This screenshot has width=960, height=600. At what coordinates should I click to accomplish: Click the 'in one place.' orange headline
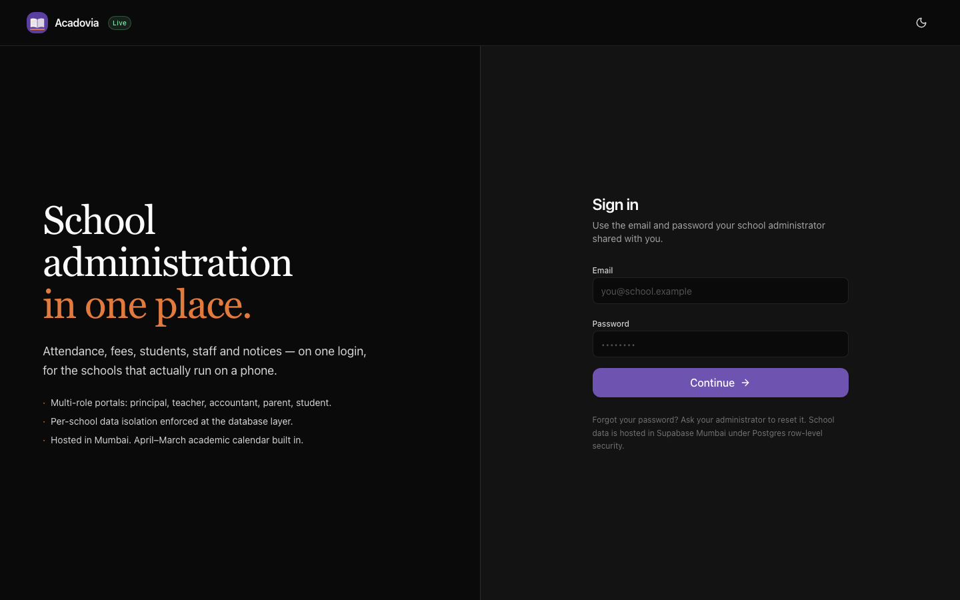tap(147, 305)
